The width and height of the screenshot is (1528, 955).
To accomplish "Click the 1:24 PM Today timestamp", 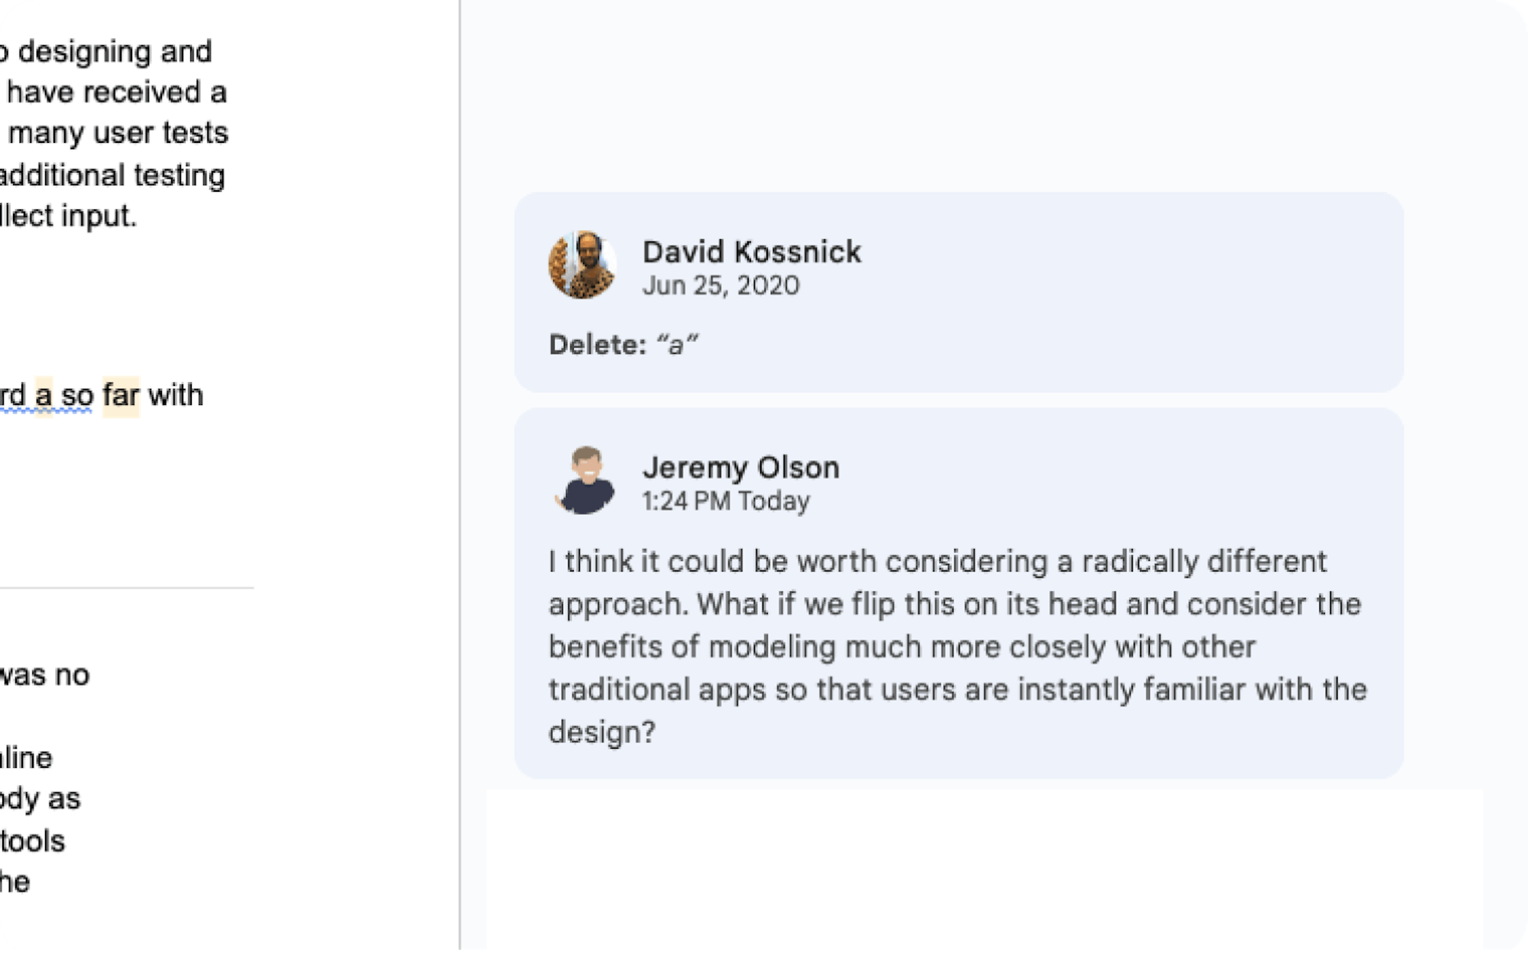I will (726, 501).
